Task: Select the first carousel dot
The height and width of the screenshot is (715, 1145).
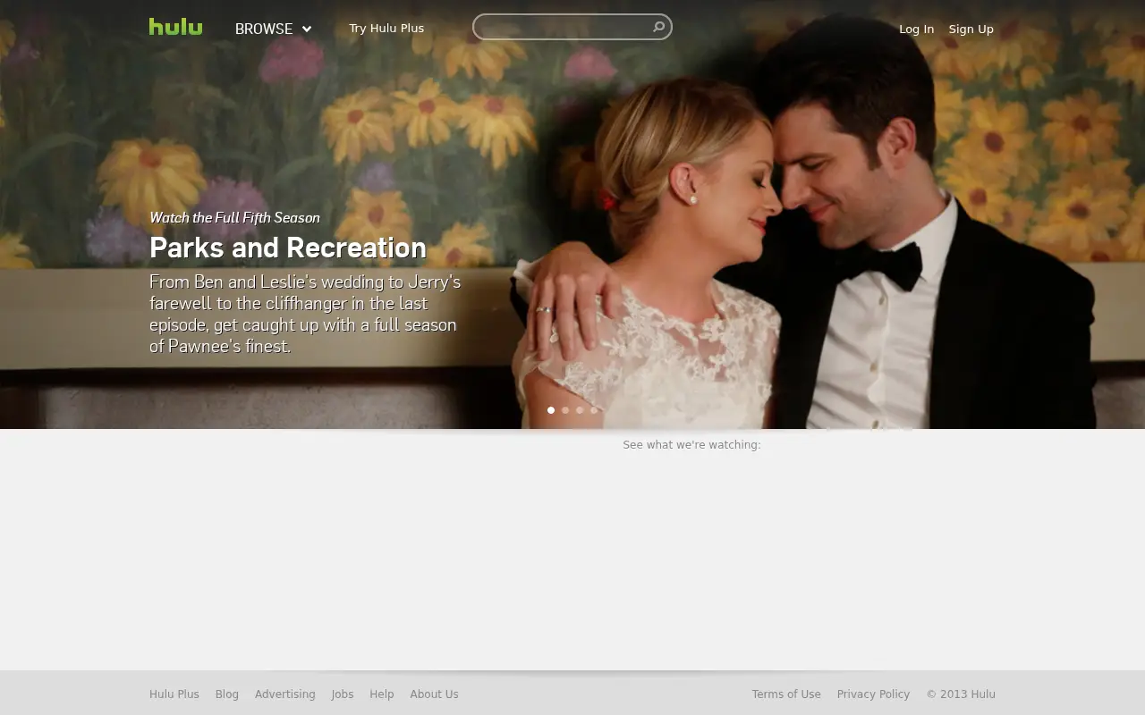Action: pyautogui.click(x=551, y=410)
